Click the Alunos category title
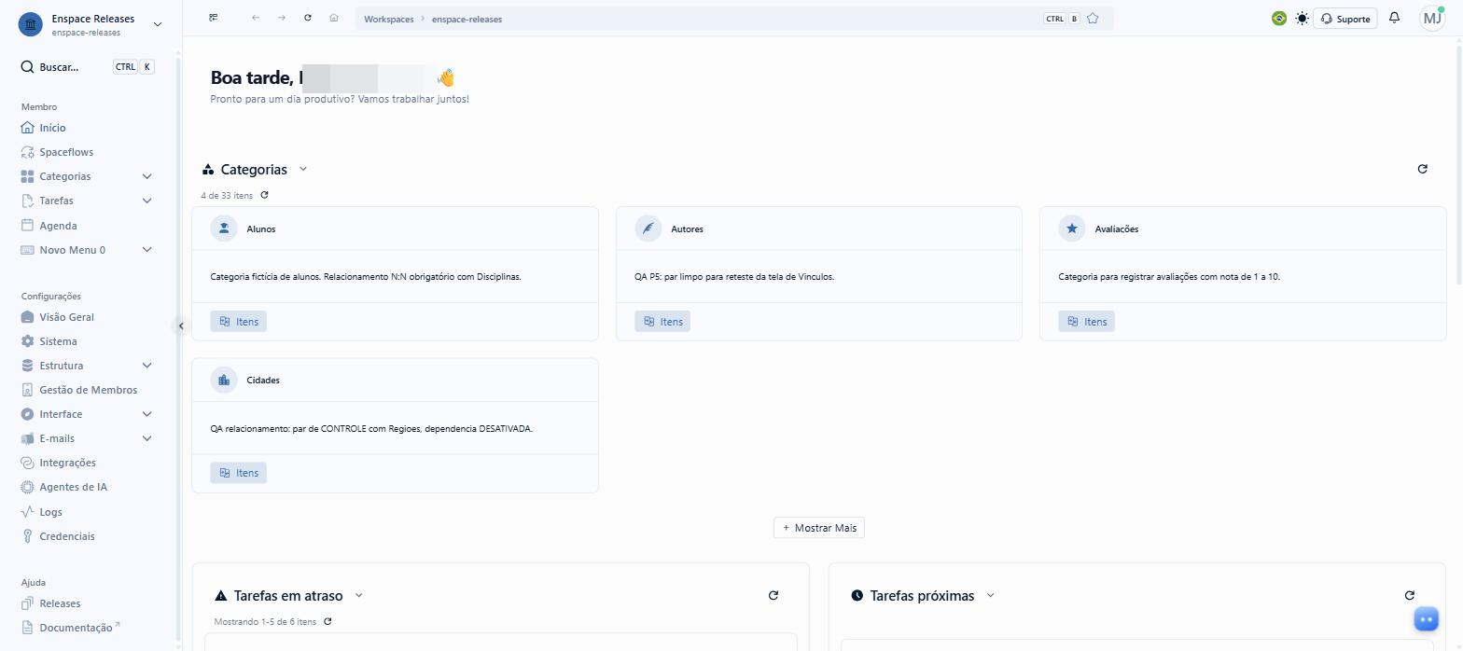The image size is (1463, 651). point(261,229)
